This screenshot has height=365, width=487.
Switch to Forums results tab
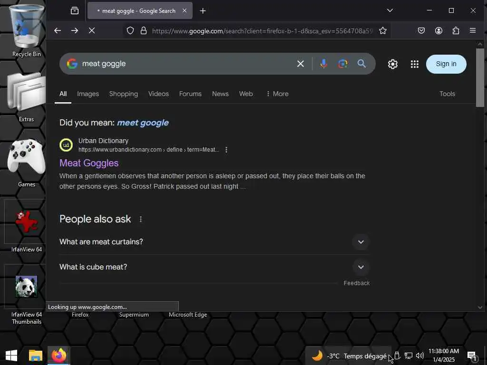[190, 94]
